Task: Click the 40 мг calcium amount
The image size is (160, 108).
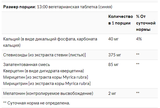Action: click(x=113, y=39)
